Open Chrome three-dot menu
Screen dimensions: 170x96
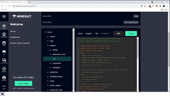point(167,6)
